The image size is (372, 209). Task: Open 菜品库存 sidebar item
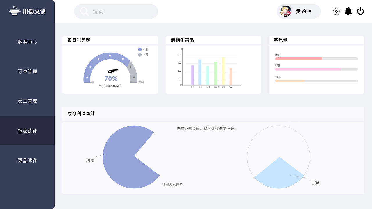pos(27,160)
